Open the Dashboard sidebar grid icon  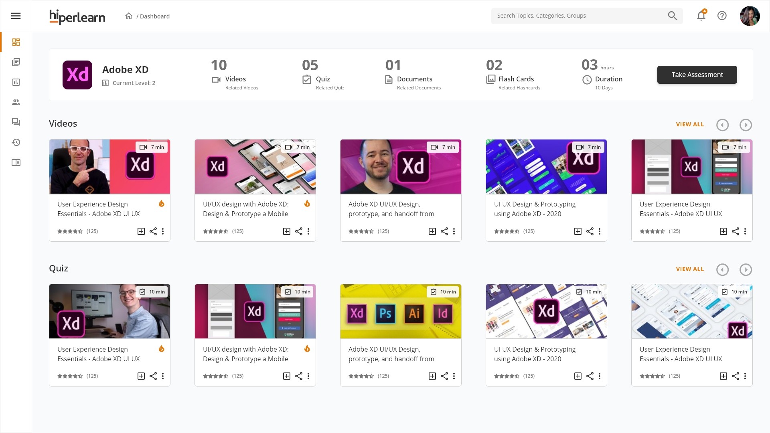point(16,42)
